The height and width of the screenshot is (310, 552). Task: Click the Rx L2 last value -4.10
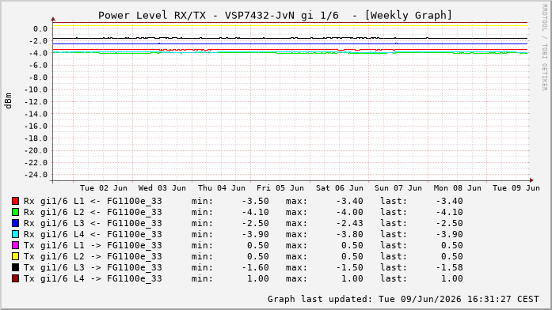pyautogui.click(x=449, y=212)
